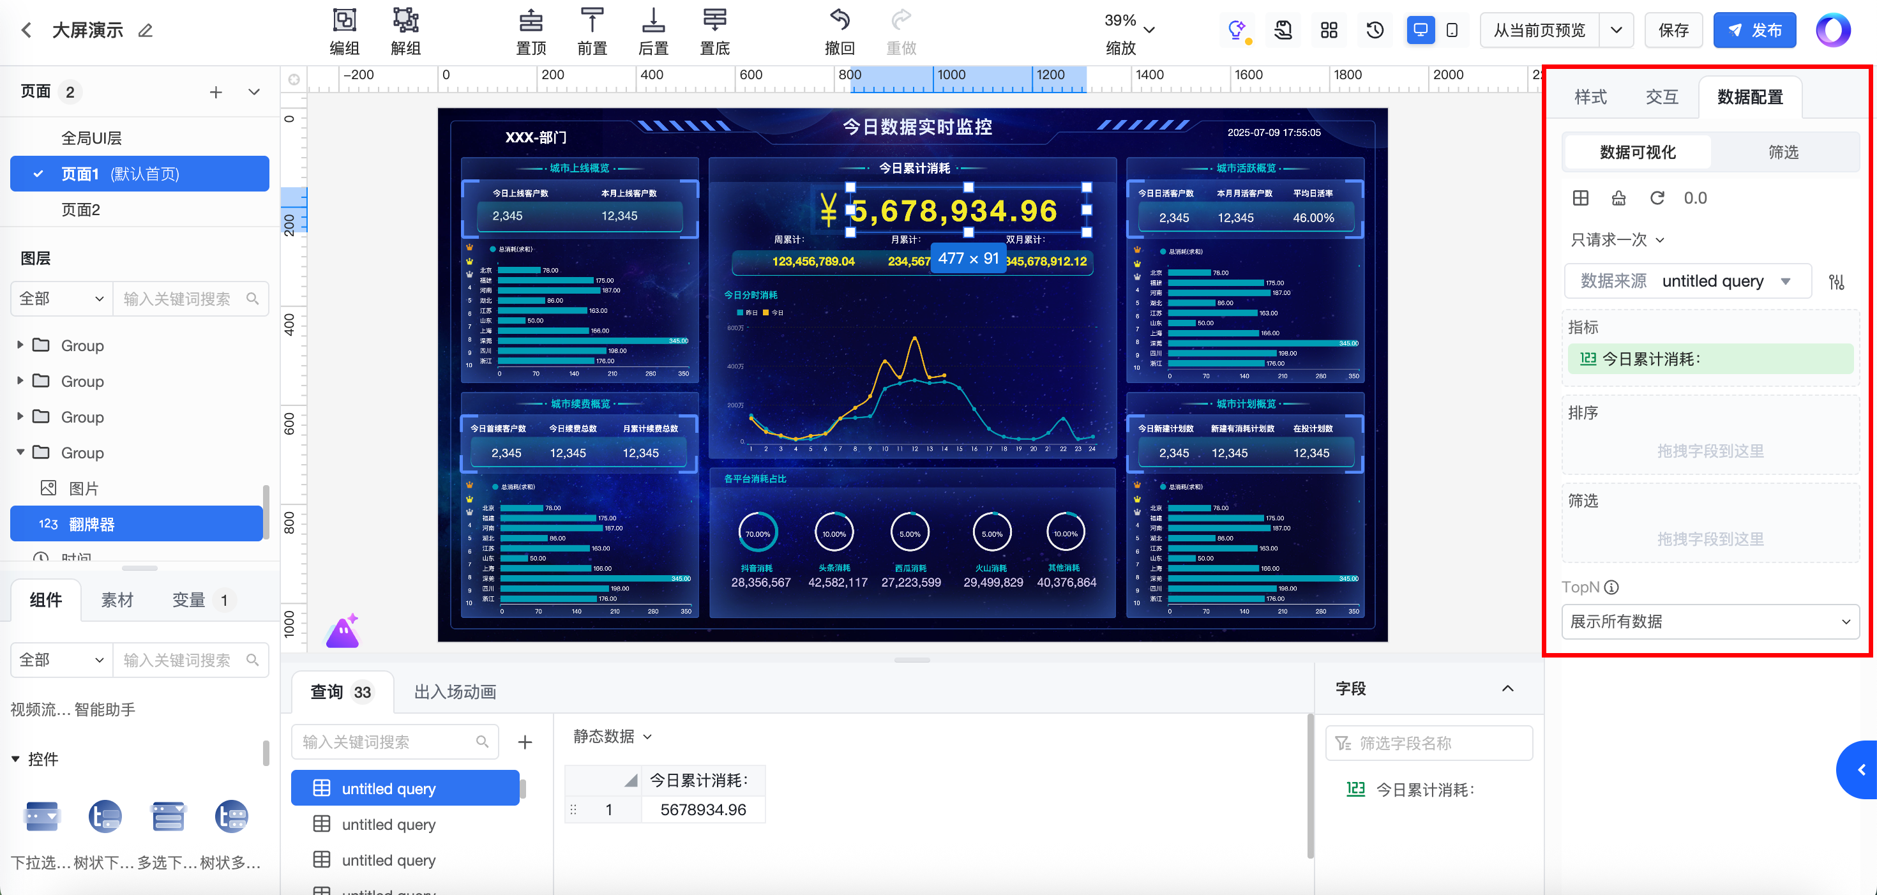This screenshot has height=895, width=1877.
Task: Open the TopN 展示所有数据 dropdown
Action: [1710, 622]
